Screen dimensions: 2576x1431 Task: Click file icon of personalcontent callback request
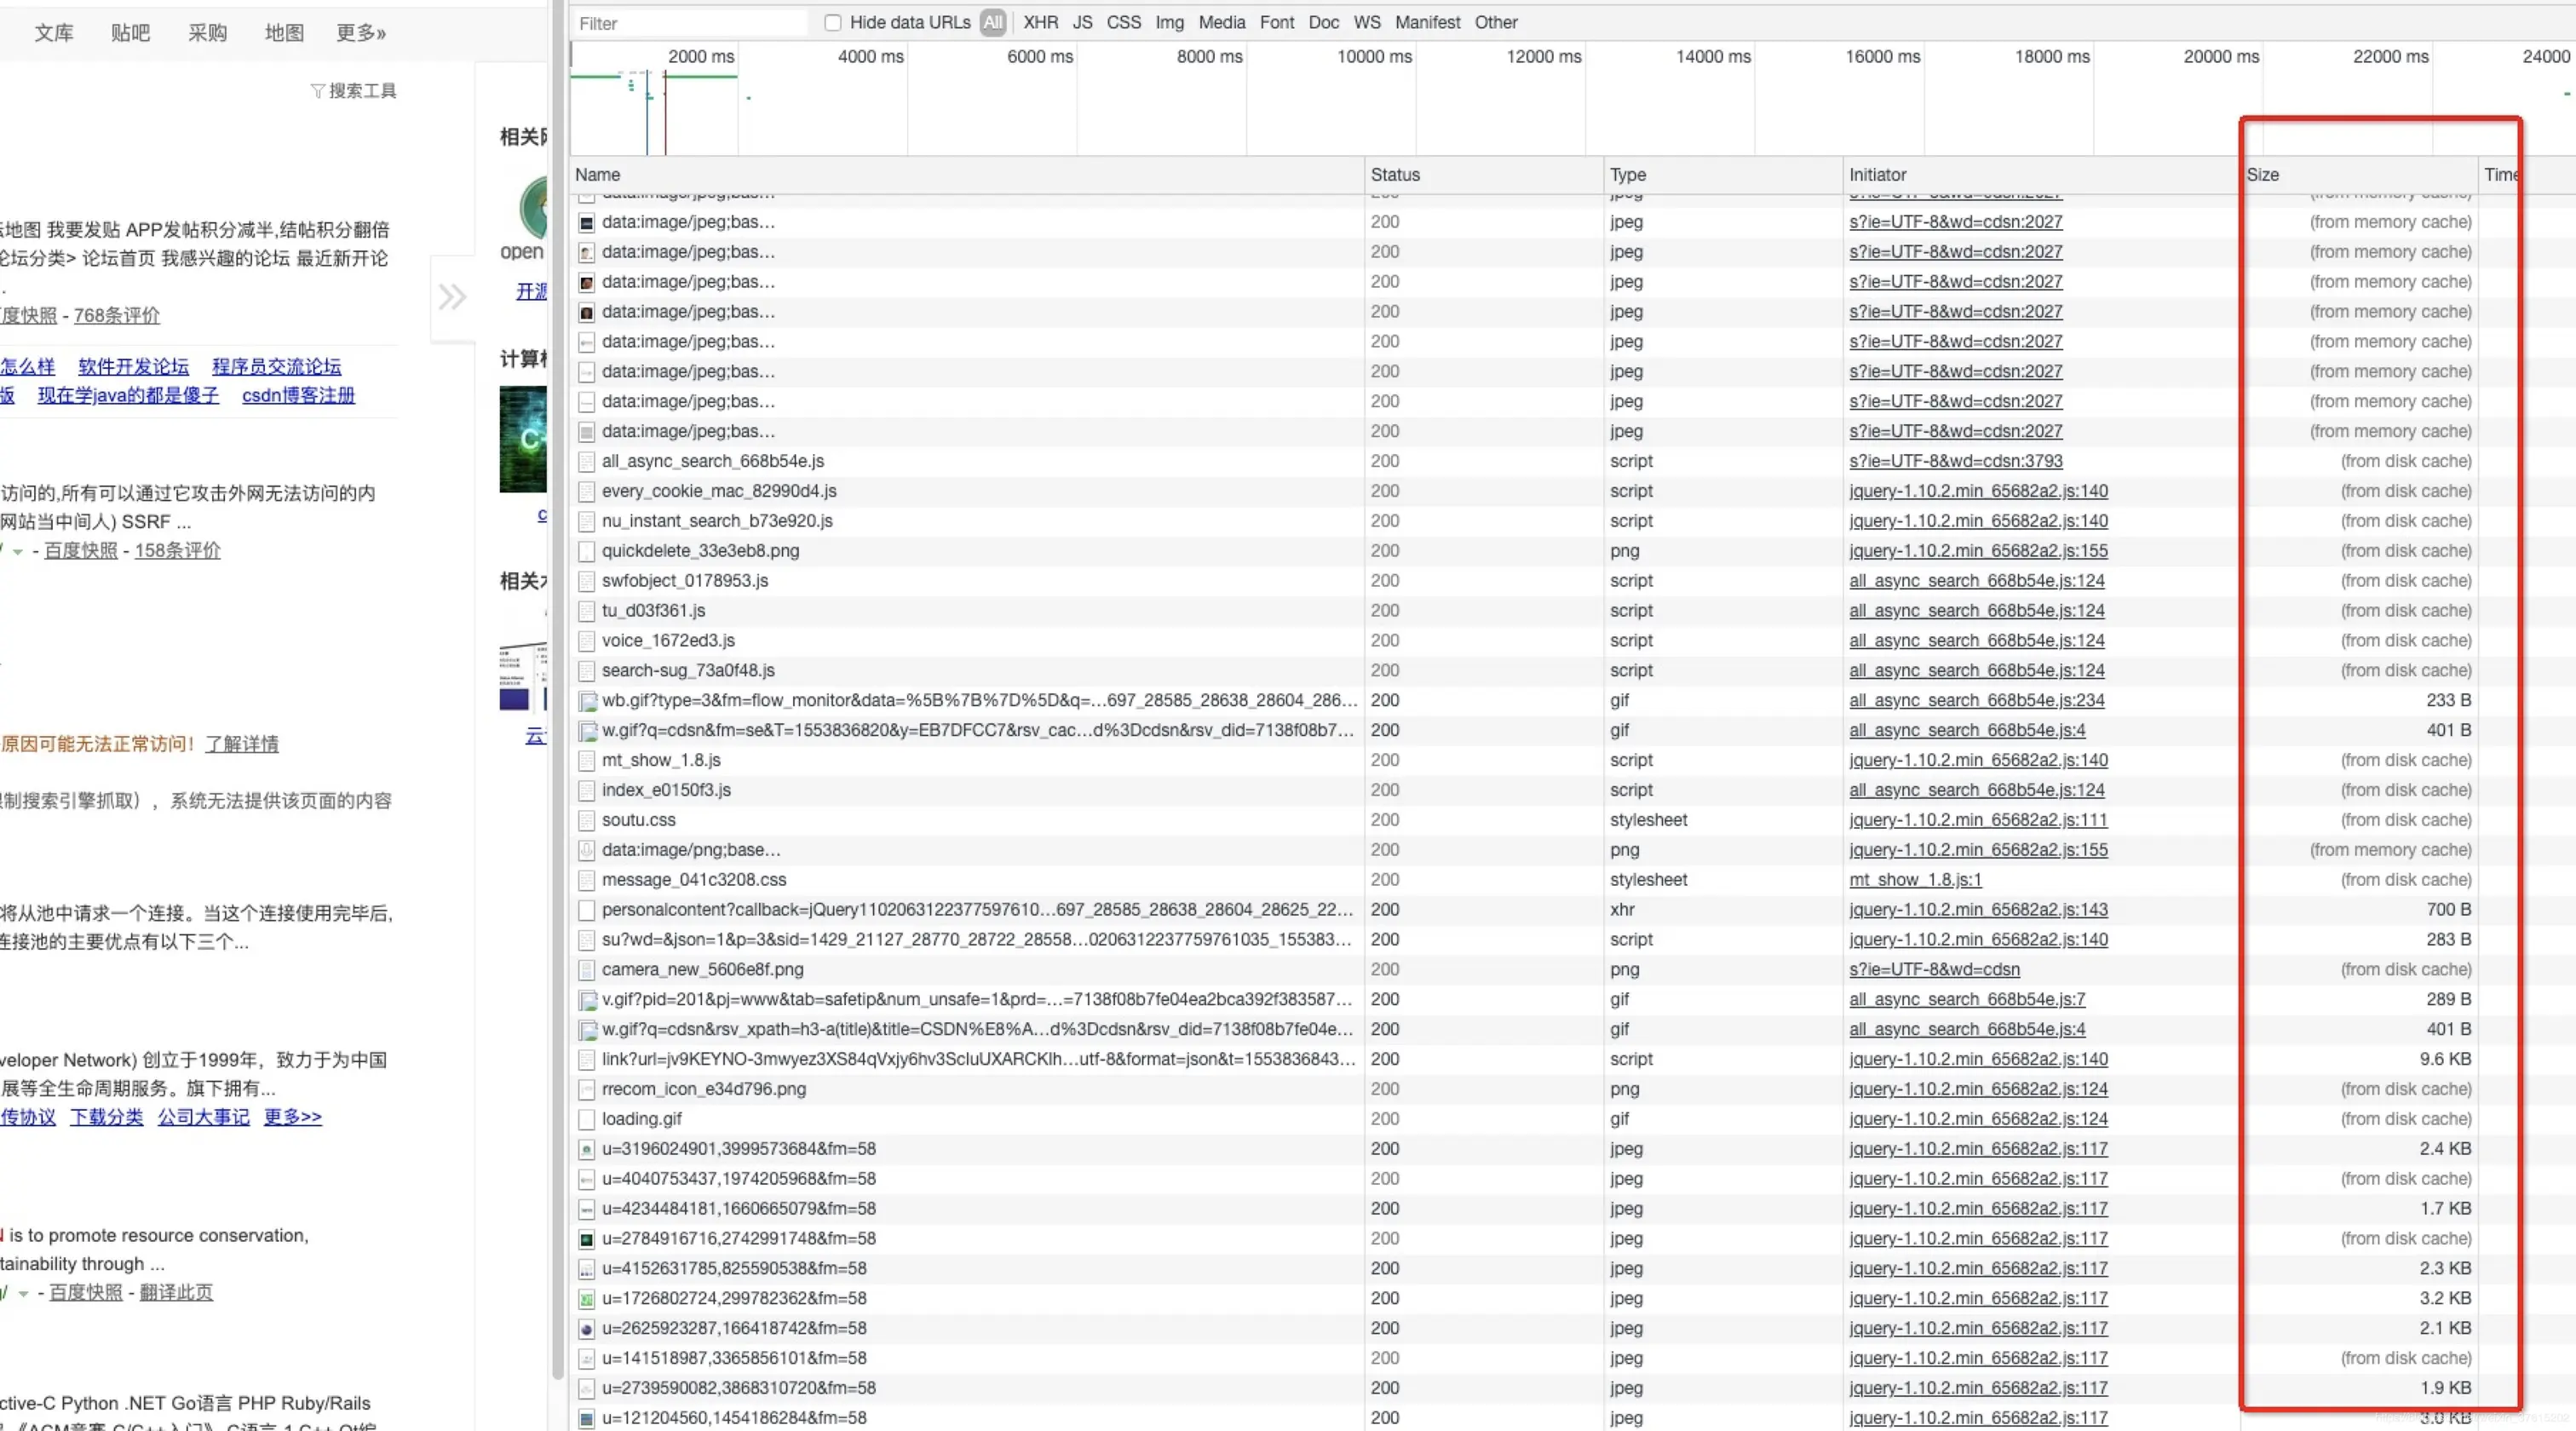click(587, 910)
